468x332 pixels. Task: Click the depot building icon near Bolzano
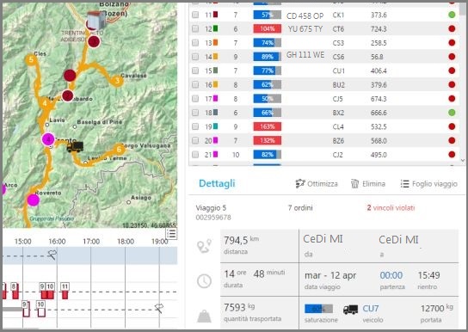(95, 20)
